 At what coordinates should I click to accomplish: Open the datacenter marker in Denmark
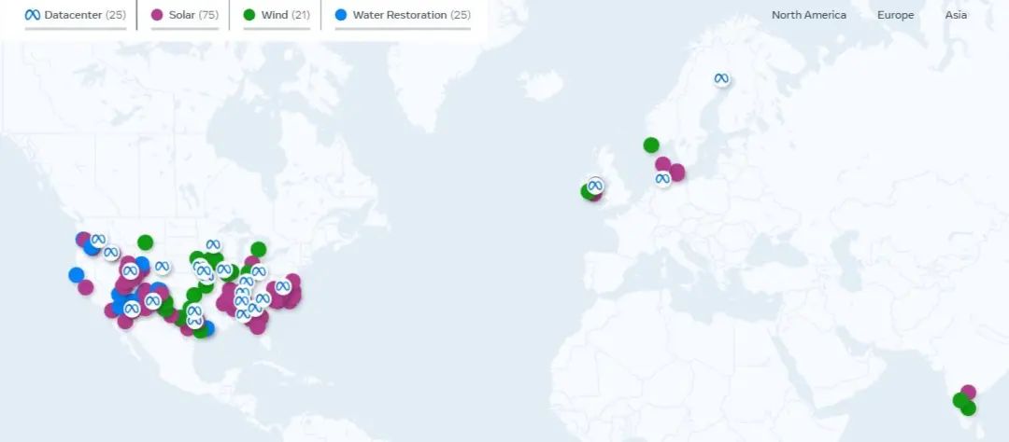662,179
